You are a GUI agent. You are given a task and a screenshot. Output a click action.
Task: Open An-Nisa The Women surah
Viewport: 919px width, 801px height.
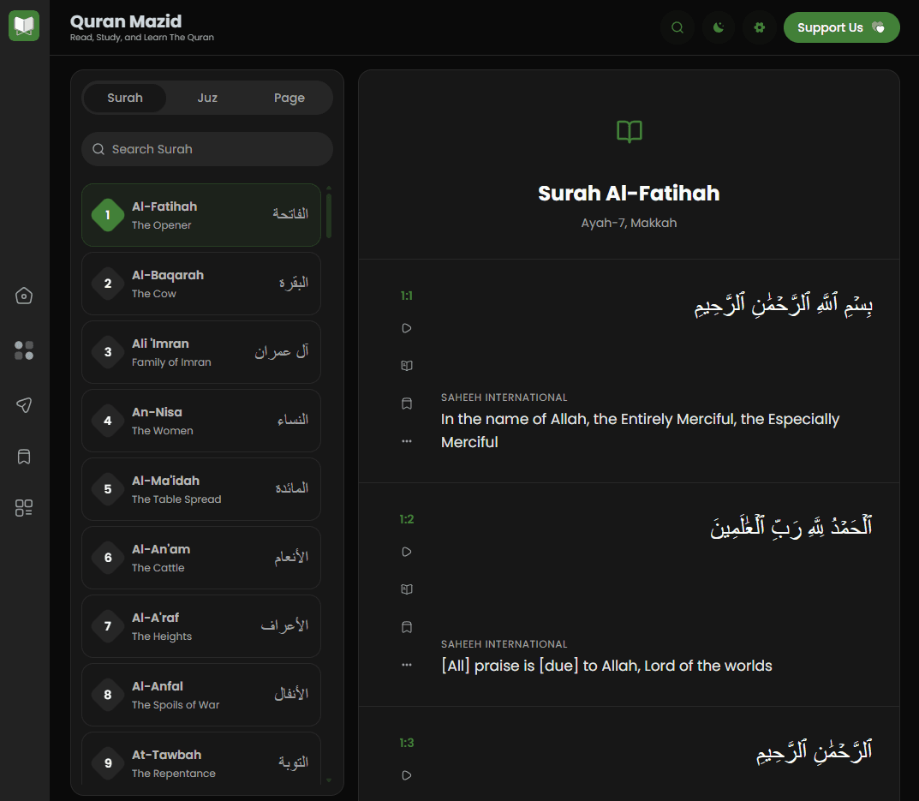click(201, 421)
